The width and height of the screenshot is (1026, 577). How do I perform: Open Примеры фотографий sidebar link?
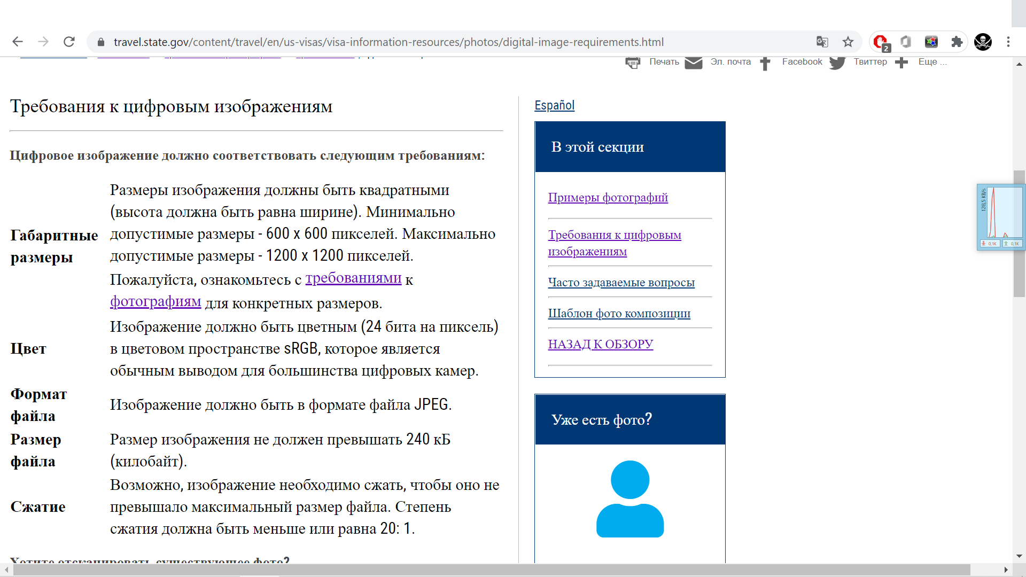point(608,197)
